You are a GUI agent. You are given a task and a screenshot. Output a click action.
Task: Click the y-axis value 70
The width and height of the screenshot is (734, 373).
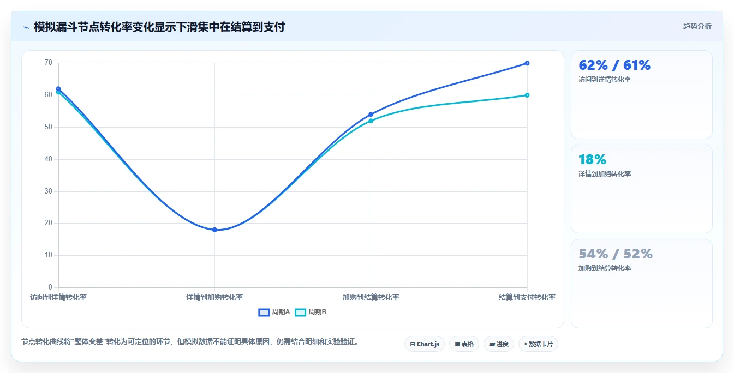49,63
